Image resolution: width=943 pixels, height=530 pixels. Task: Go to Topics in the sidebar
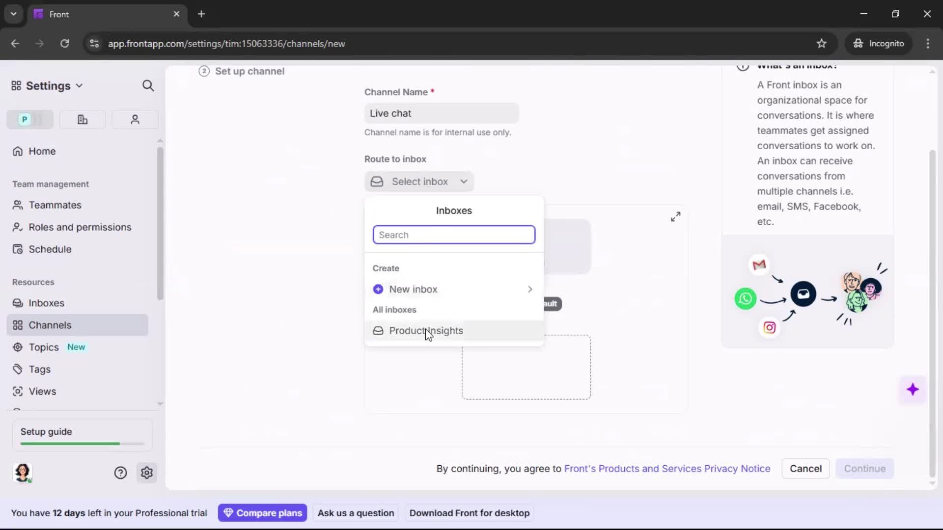pos(44,347)
